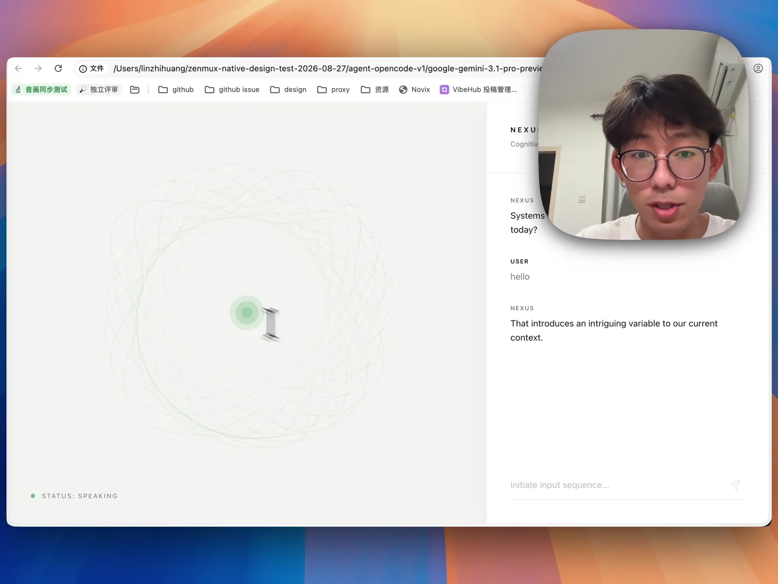Click the floating webcam video overlay

[644, 134]
